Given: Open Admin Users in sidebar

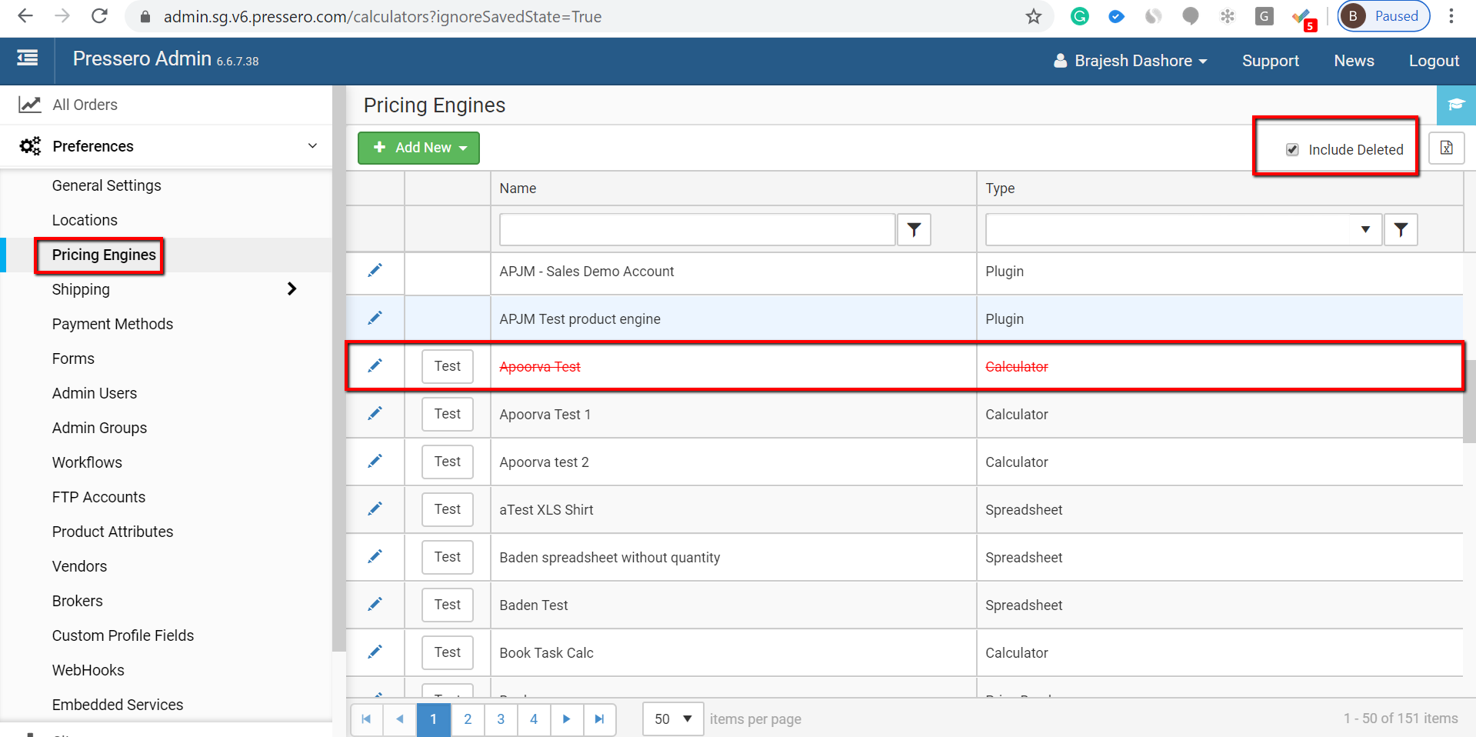Looking at the screenshot, I should 95,393.
